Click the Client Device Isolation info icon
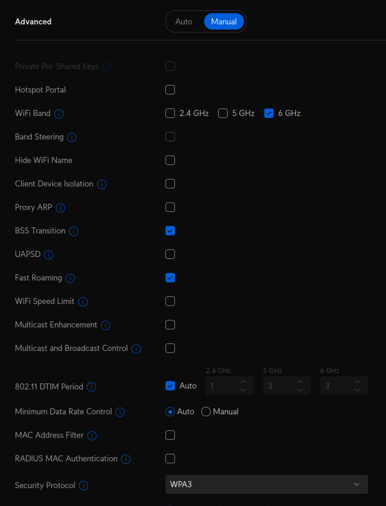386x506 pixels. point(102,184)
